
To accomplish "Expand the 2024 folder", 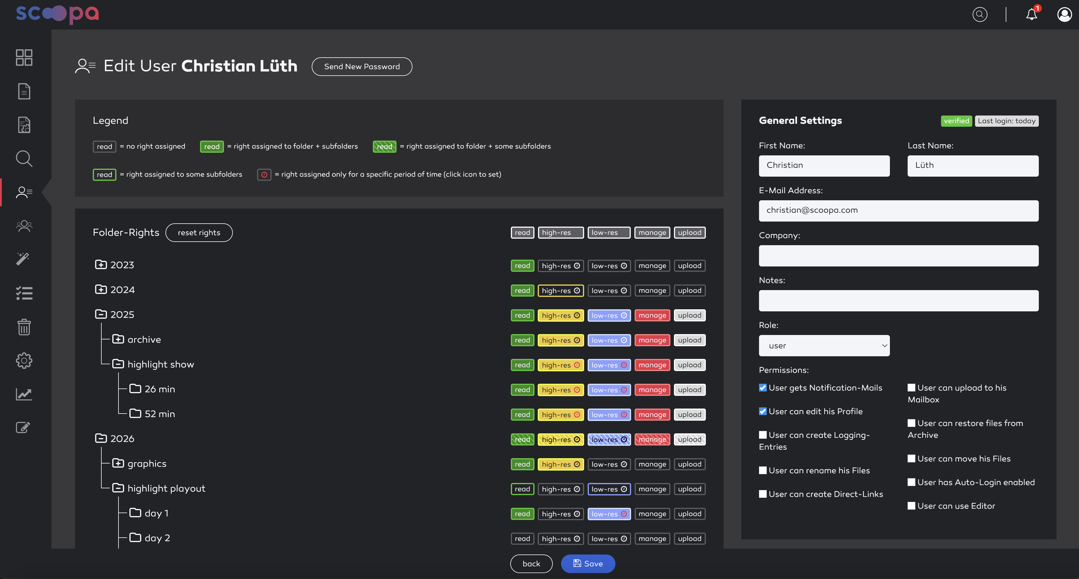I will tap(100, 289).
